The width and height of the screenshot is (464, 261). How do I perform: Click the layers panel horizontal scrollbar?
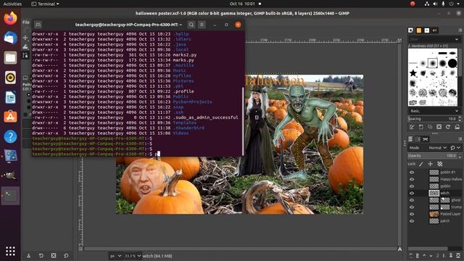428,249
